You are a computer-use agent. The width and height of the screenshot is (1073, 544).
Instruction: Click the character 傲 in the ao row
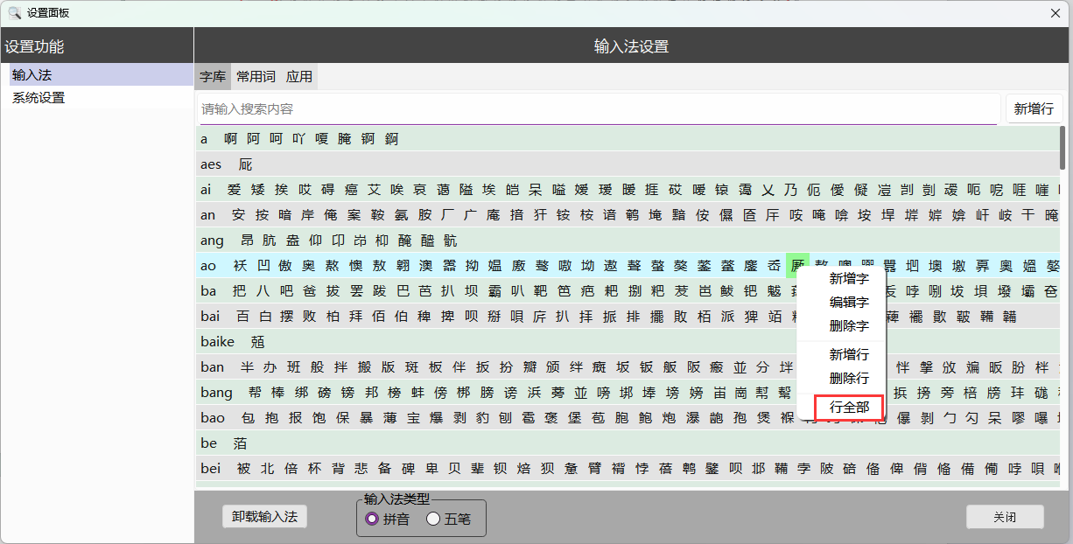(x=285, y=266)
